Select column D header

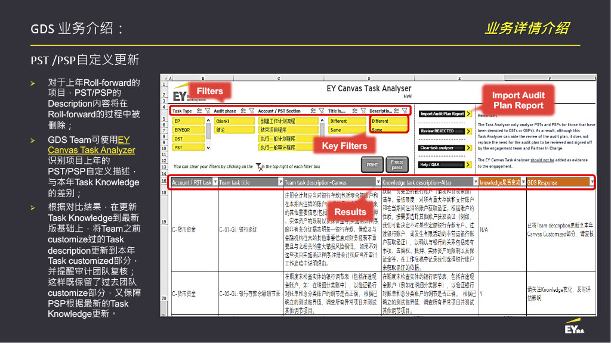click(x=369, y=78)
